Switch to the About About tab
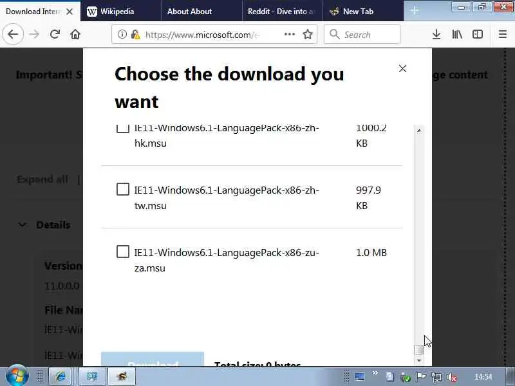Viewport: 515px width, 386px height. pyautogui.click(x=201, y=12)
